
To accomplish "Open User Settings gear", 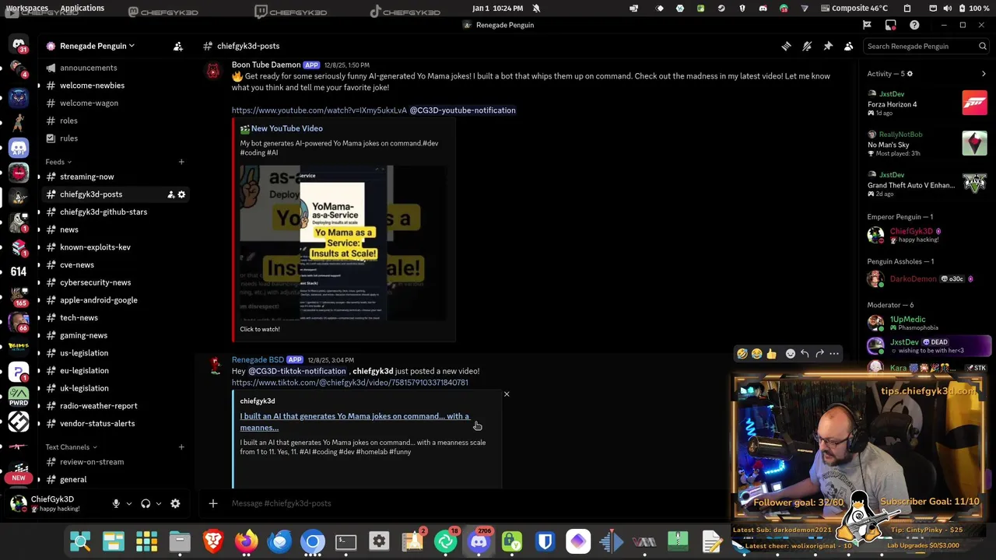I will coord(175,503).
